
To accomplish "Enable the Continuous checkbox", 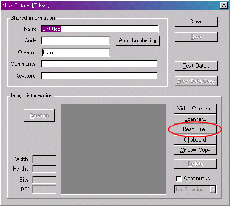I will (179, 178).
